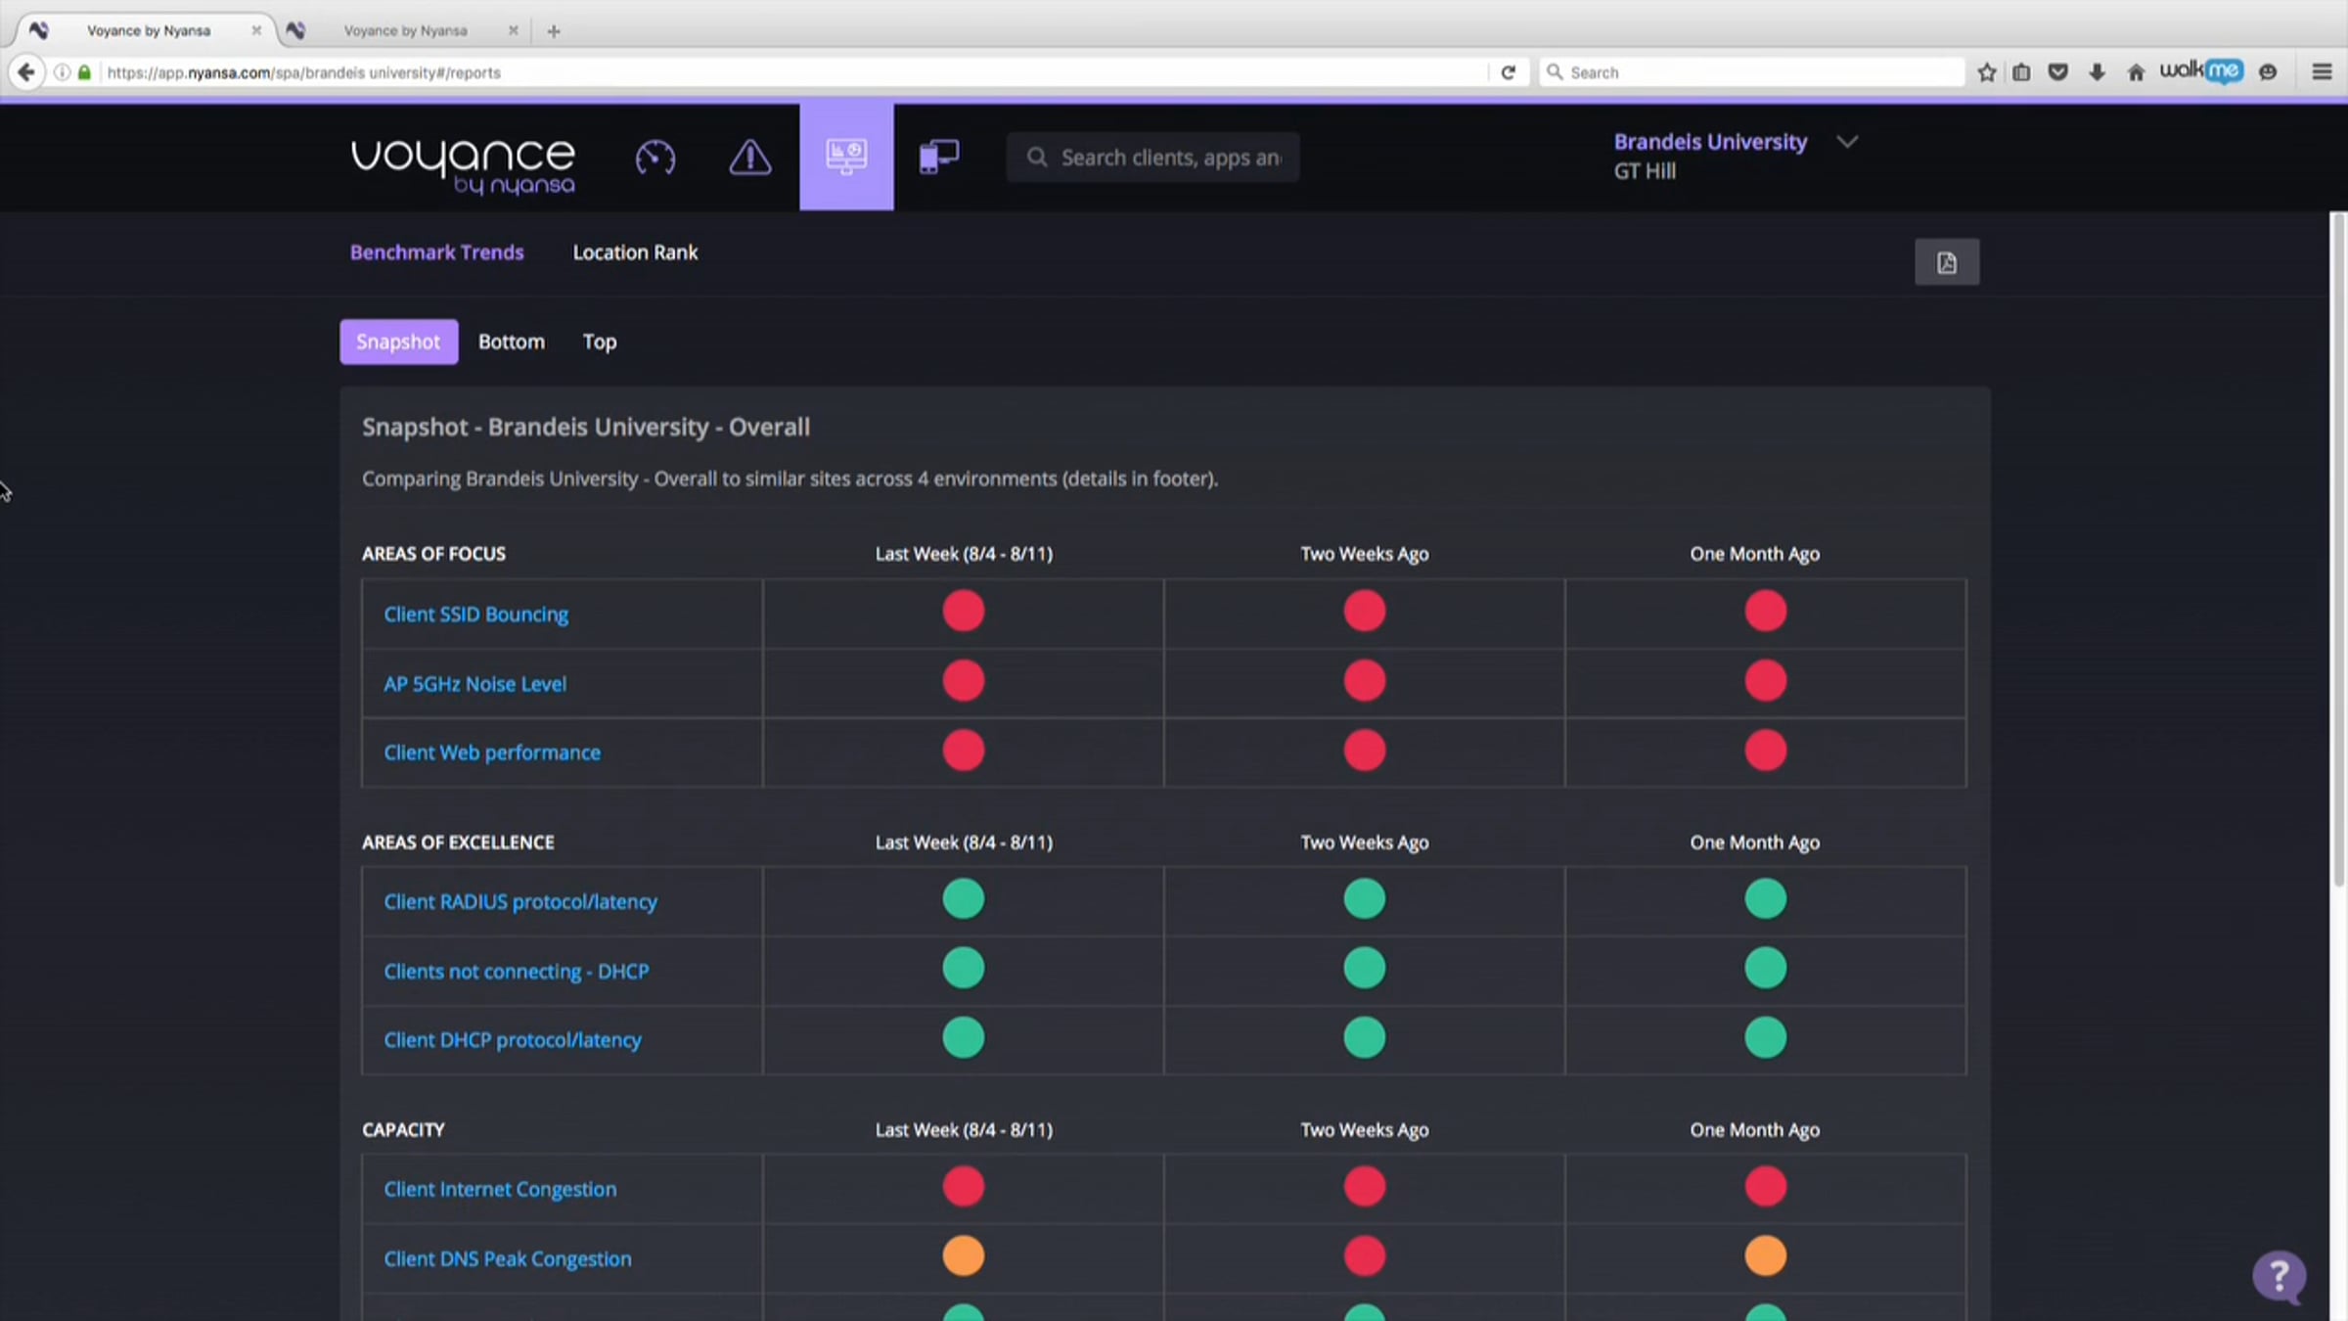Select the highlighted reports monitor icon
This screenshot has height=1321, width=2348.
pos(846,157)
